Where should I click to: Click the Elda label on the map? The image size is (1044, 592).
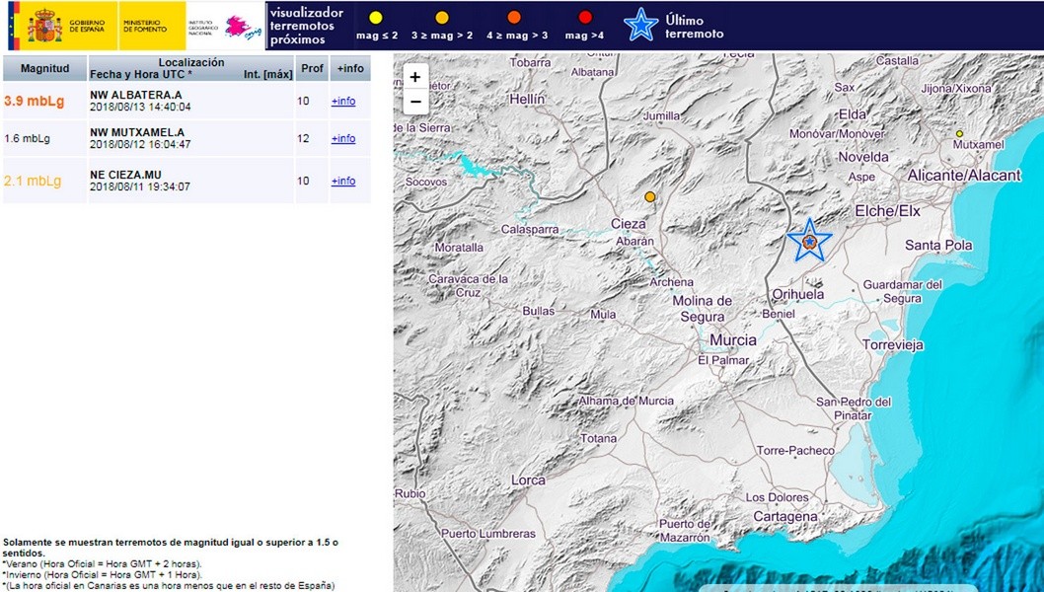(853, 114)
